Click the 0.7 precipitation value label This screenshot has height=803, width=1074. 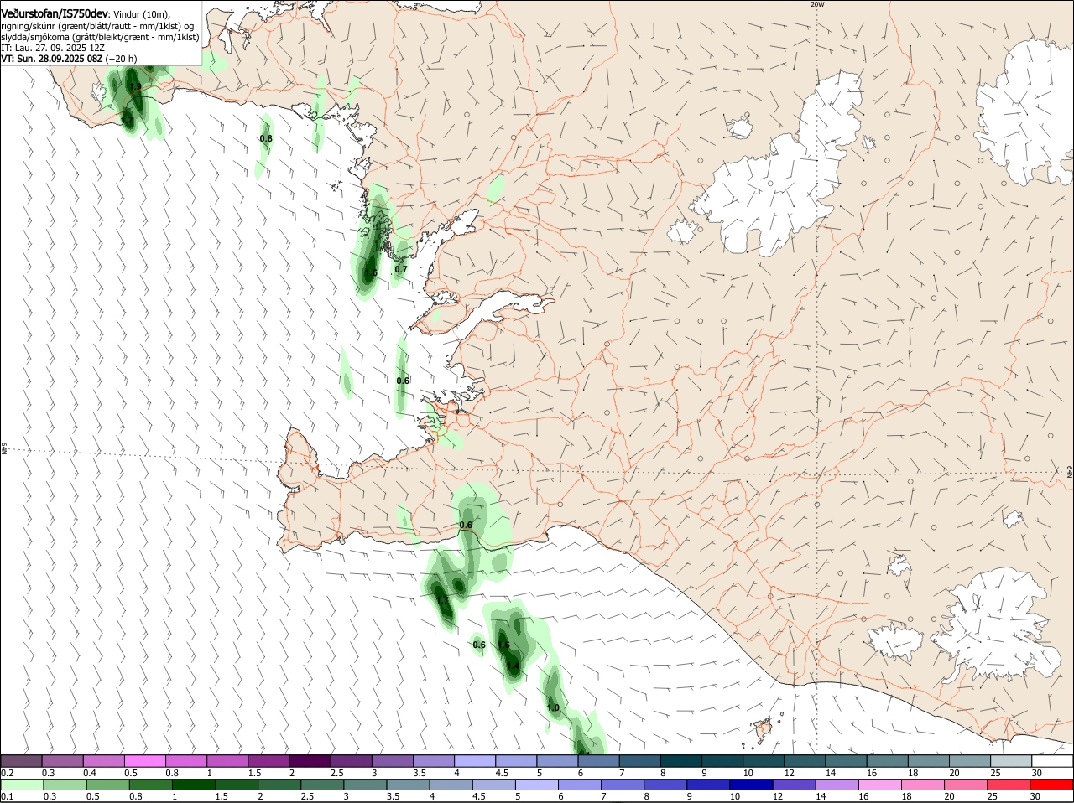(x=401, y=269)
